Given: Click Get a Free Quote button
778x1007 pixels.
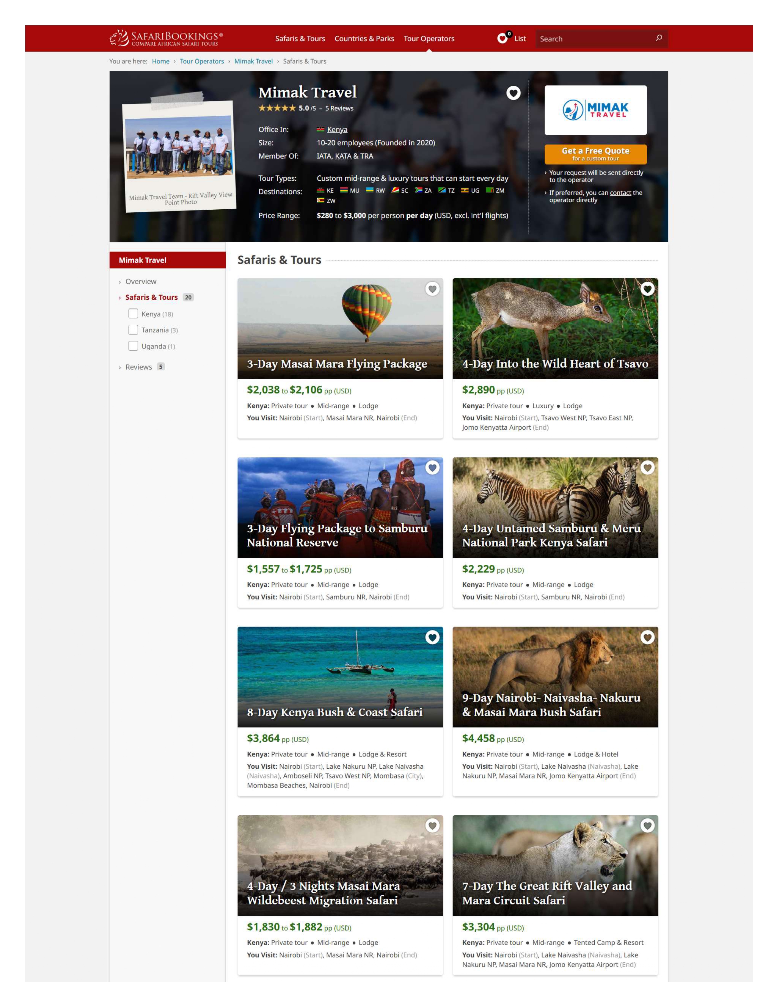Looking at the screenshot, I should coord(596,154).
